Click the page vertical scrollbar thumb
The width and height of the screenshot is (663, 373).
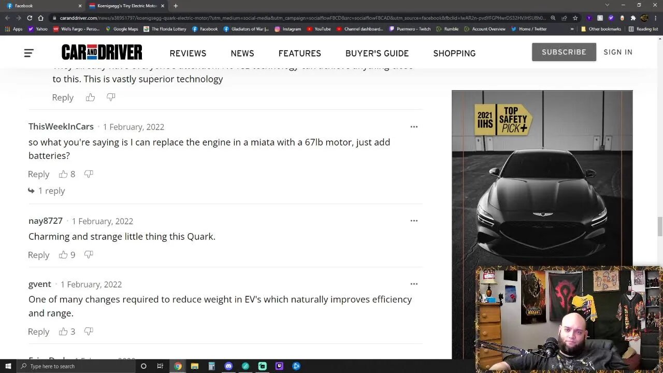click(x=659, y=226)
